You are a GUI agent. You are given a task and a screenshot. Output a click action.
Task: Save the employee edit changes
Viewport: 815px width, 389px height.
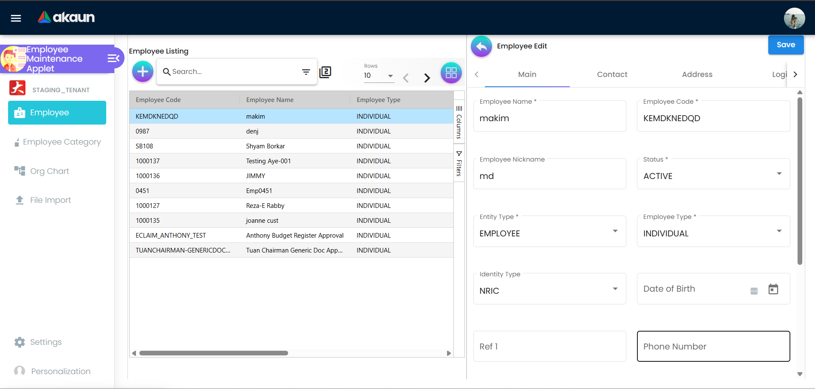click(786, 45)
